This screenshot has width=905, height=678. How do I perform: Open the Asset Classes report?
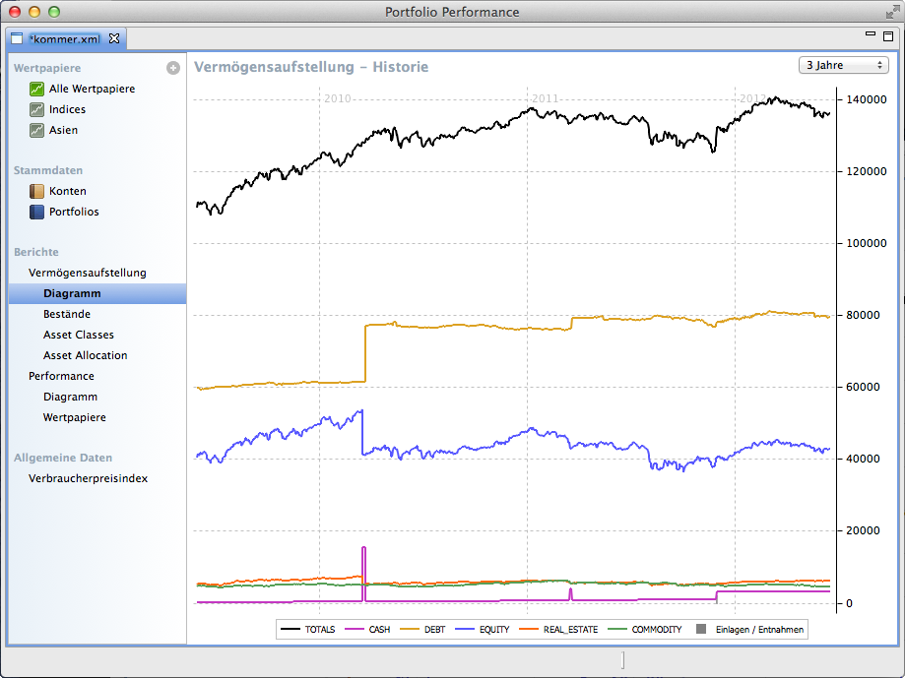point(79,335)
